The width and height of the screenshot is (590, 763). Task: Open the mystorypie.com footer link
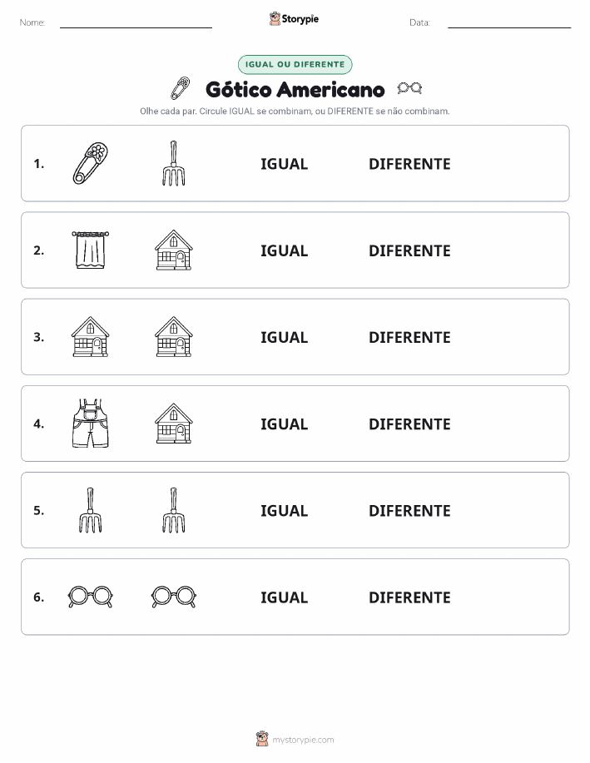click(295, 739)
